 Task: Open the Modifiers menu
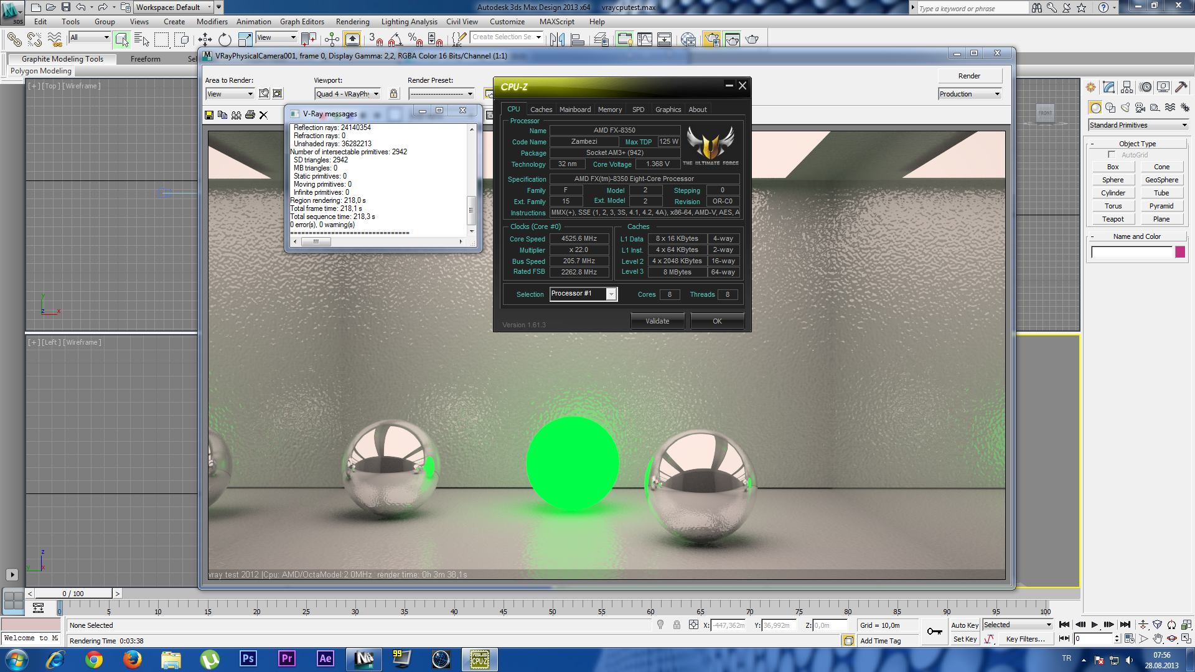(212, 22)
